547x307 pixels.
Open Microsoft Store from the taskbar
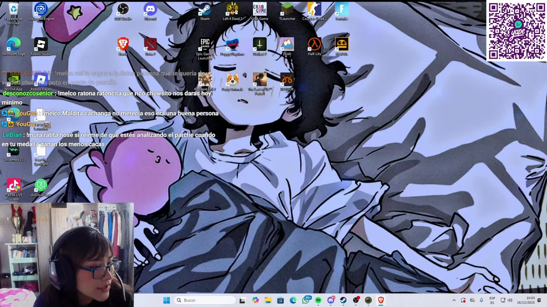pos(280,300)
